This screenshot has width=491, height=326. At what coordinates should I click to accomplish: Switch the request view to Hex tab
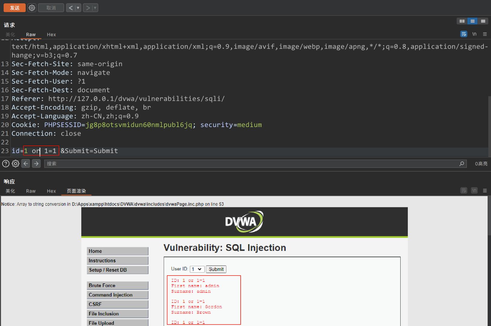coord(51,34)
